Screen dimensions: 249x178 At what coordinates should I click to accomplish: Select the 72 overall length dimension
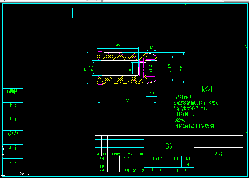coord(127,100)
